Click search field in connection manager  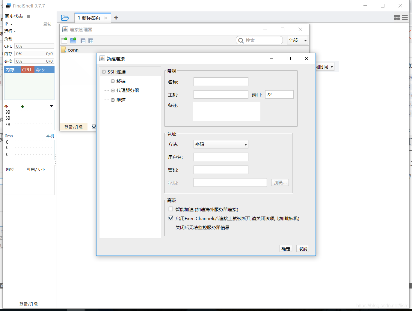pos(259,40)
